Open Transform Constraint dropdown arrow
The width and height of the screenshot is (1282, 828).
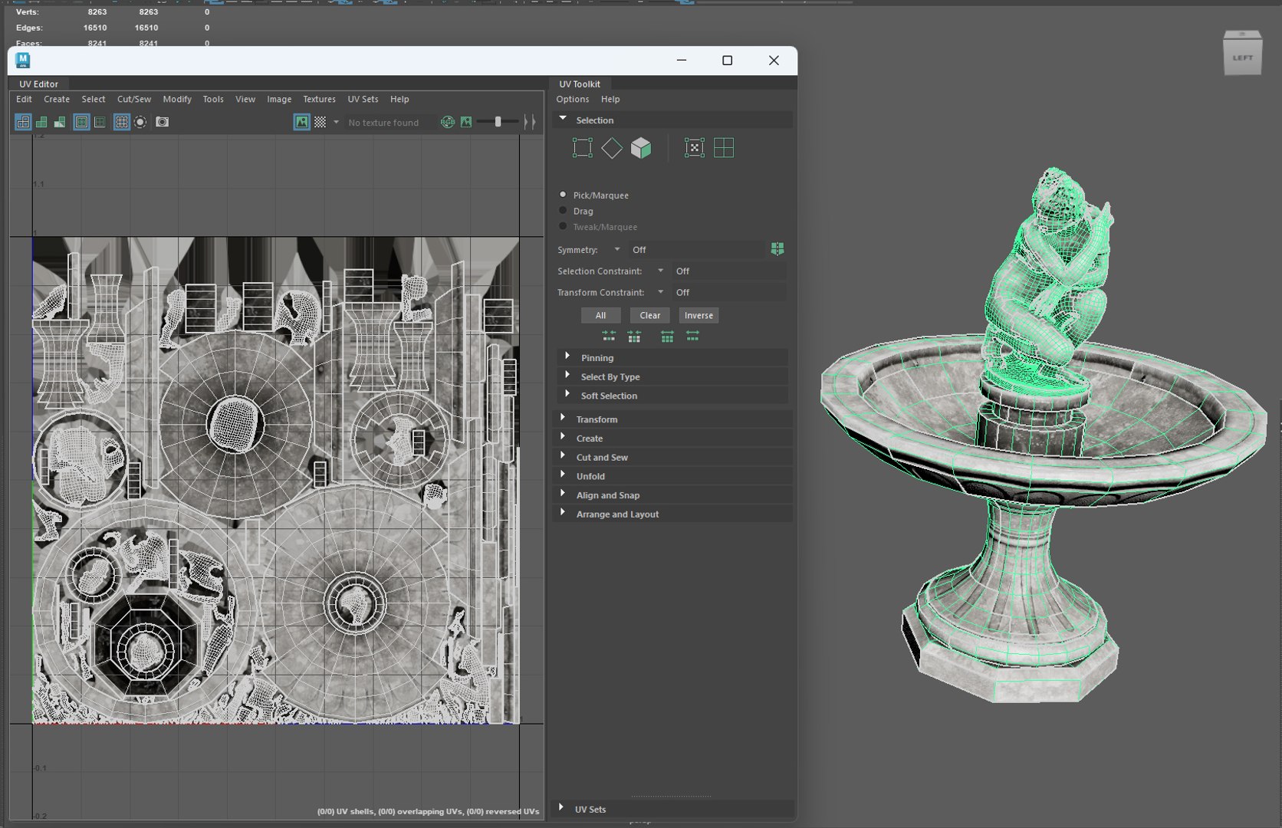coord(661,292)
